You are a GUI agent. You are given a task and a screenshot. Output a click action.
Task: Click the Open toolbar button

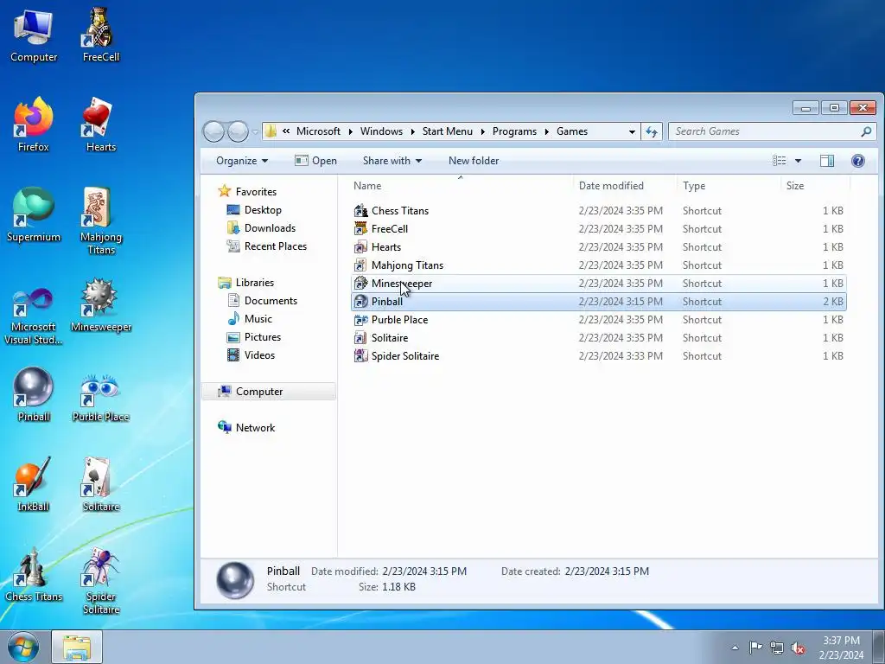[315, 161]
